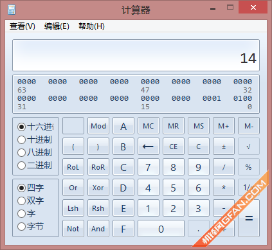Viewport: 272px width, 250px height.
Task: Select decimal 十进制 mode
Action: click(35, 139)
